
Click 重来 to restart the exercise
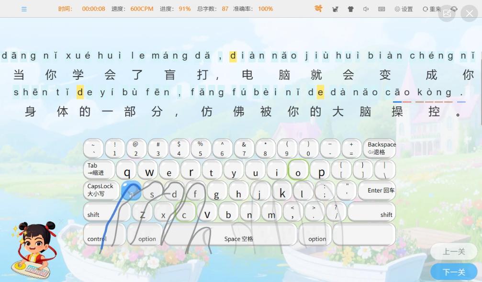tap(431, 9)
